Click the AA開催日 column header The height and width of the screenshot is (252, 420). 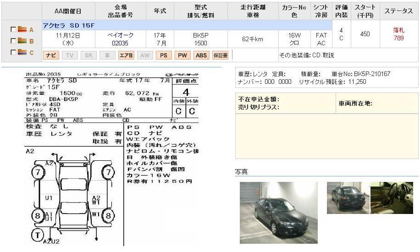pos(68,11)
